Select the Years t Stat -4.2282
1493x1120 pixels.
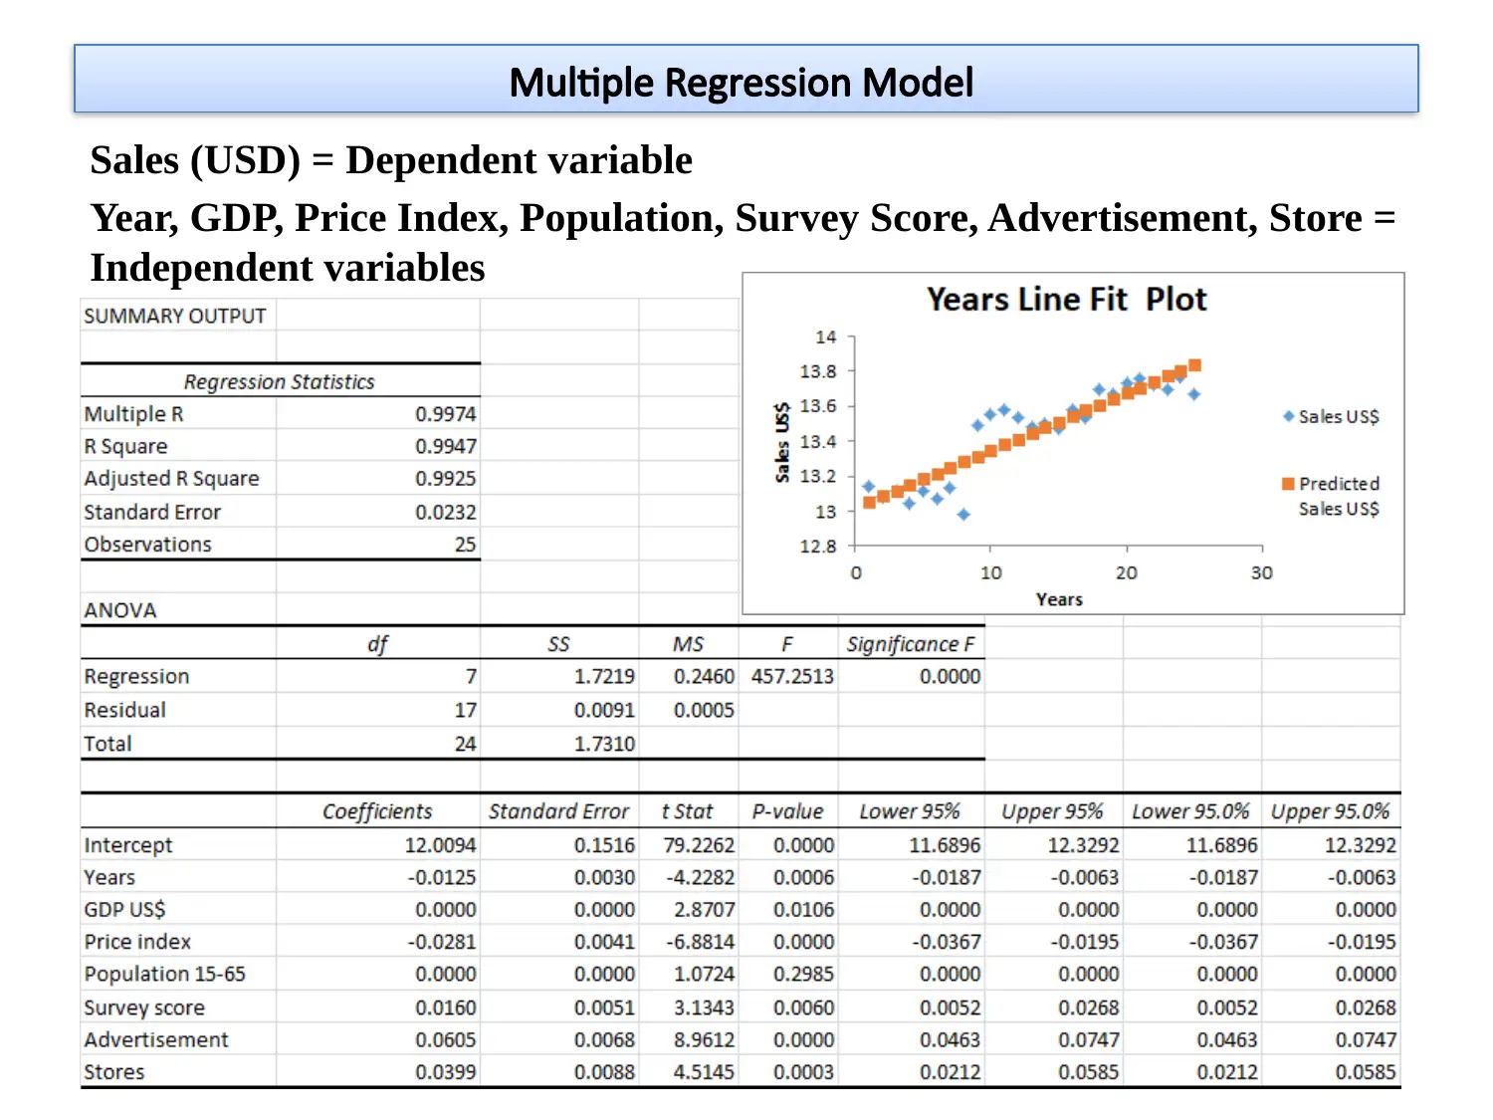click(700, 877)
